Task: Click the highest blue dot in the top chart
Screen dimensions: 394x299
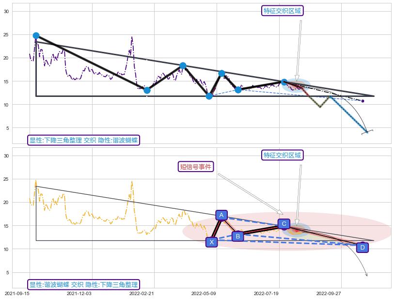Action: (36, 36)
